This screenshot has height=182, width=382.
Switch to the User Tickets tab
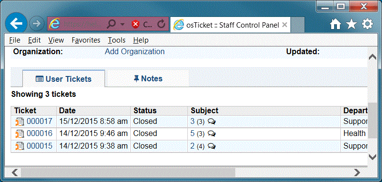[63, 79]
